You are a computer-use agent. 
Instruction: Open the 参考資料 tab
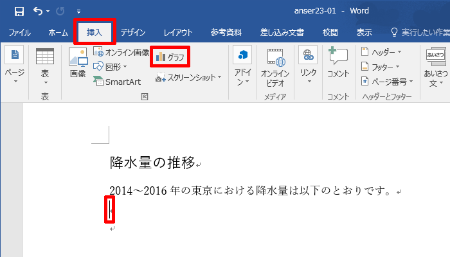click(226, 32)
